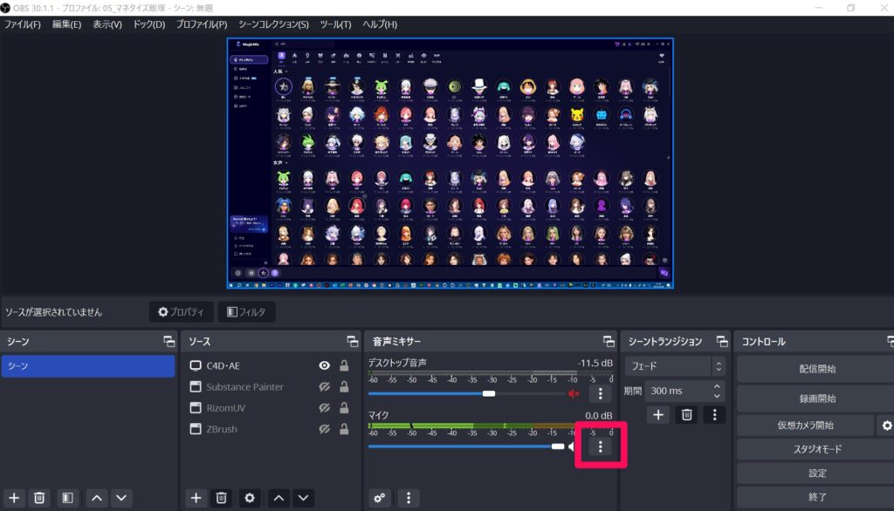Click the フィルタ button
The image size is (894, 511).
point(246,311)
